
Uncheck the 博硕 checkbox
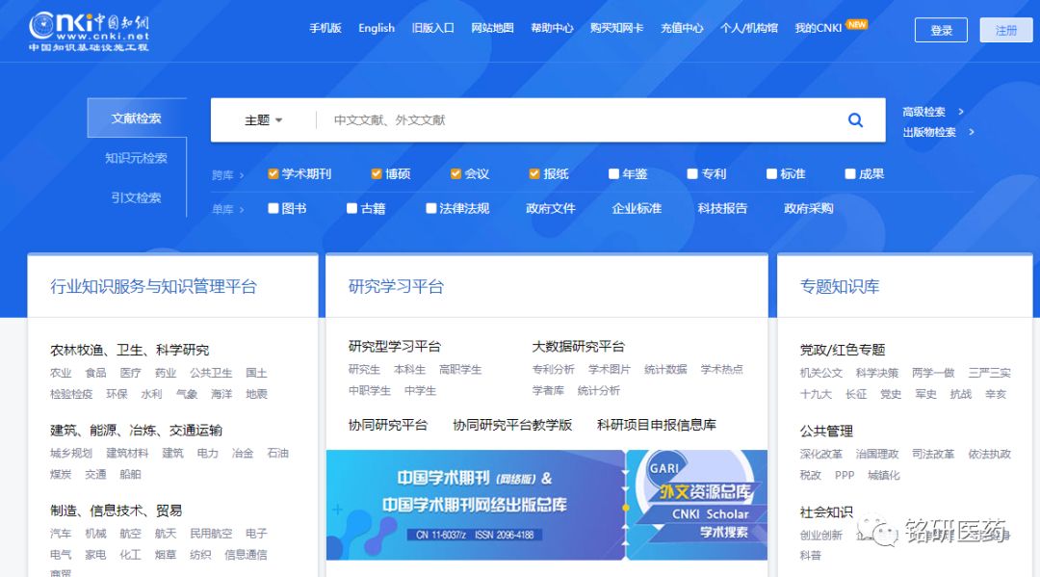point(377,174)
